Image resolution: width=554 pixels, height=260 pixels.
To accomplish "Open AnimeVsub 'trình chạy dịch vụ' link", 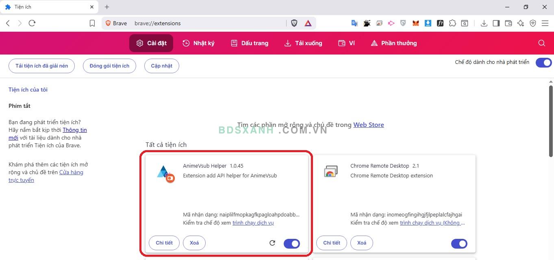I will coord(253,223).
